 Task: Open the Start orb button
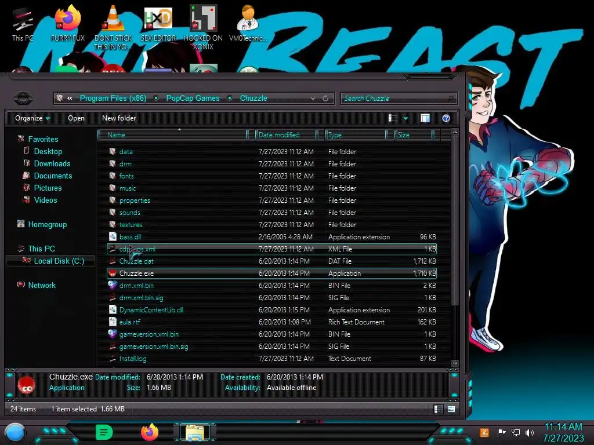15,432
